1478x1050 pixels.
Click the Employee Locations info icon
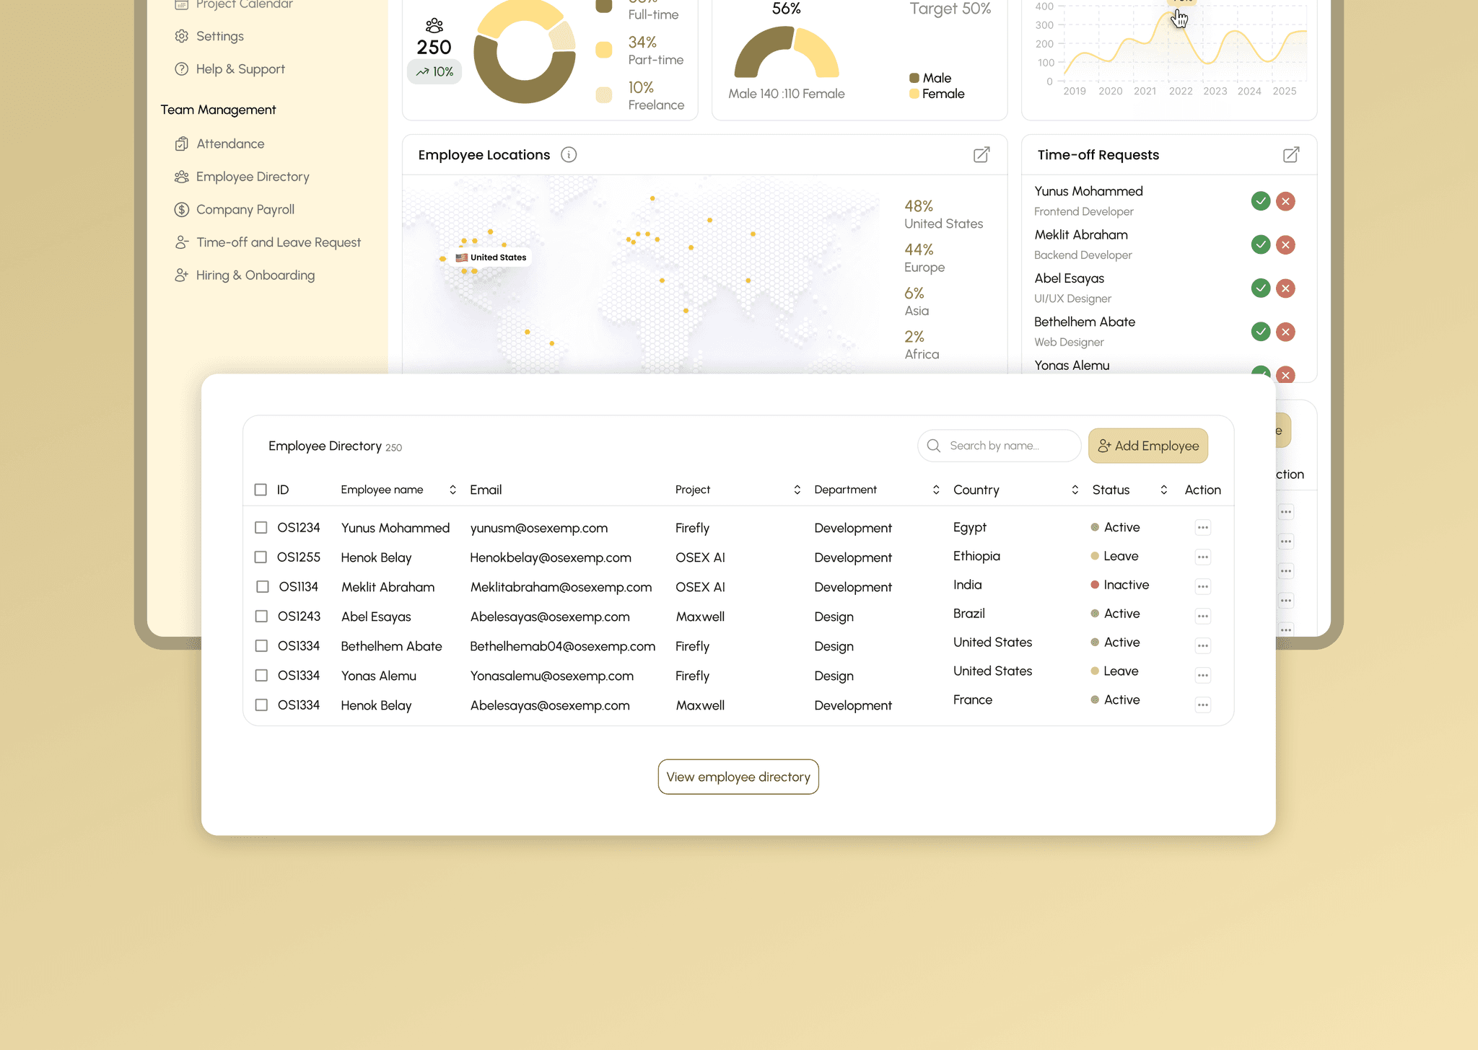click(x=569, y=155)
